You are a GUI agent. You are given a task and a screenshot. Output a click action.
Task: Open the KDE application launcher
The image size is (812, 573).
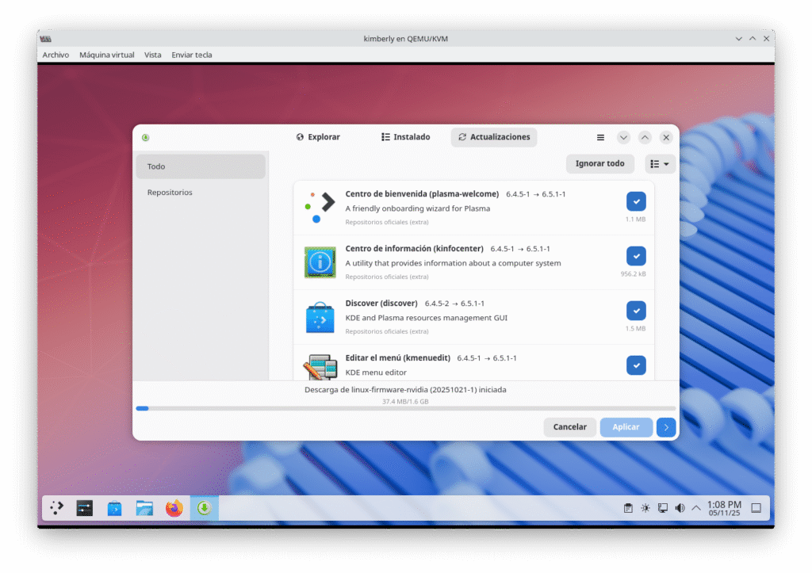tap(56, 508)
